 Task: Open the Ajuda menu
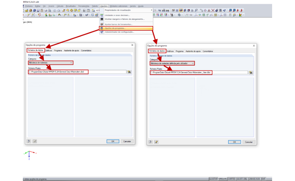(x=141, y=6)
